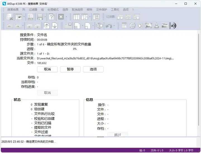Image resolution: width=201 pixels, height=153 pixels.
Task: Open the 移除 menu
Action: click(x=89, y=9)
